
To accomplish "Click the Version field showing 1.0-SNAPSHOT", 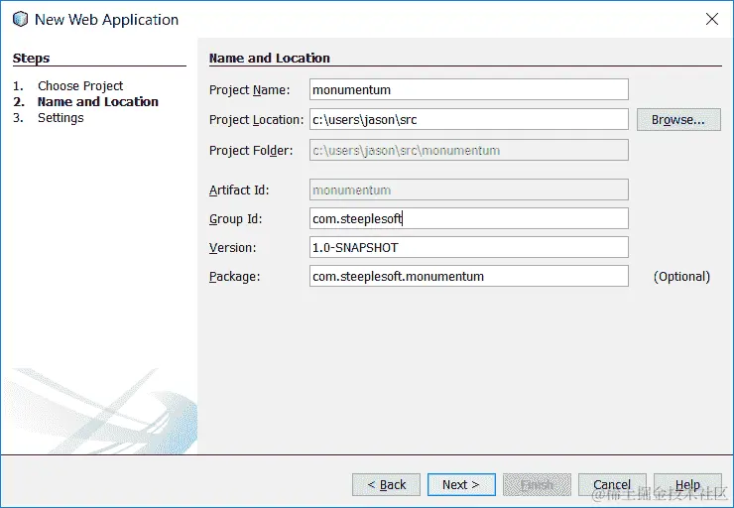I will tap(468, 247).
